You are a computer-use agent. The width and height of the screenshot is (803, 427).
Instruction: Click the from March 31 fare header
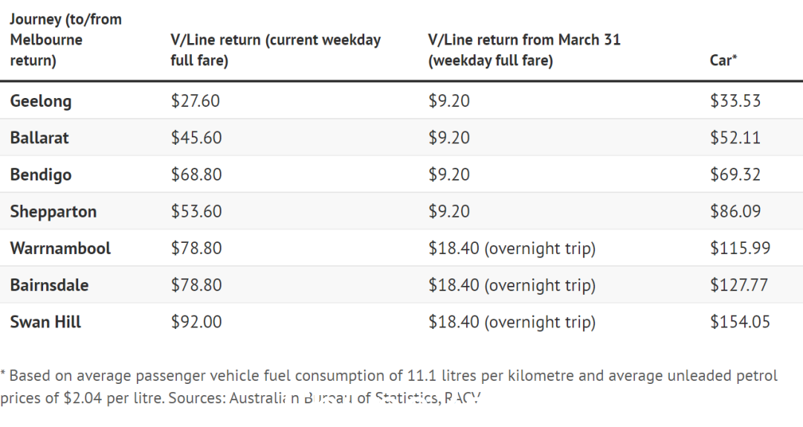524,50
